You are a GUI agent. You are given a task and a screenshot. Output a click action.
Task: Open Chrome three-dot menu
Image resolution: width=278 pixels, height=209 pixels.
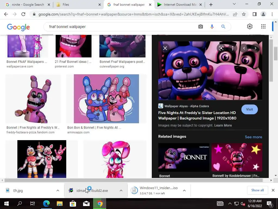[x=272, y=14]
